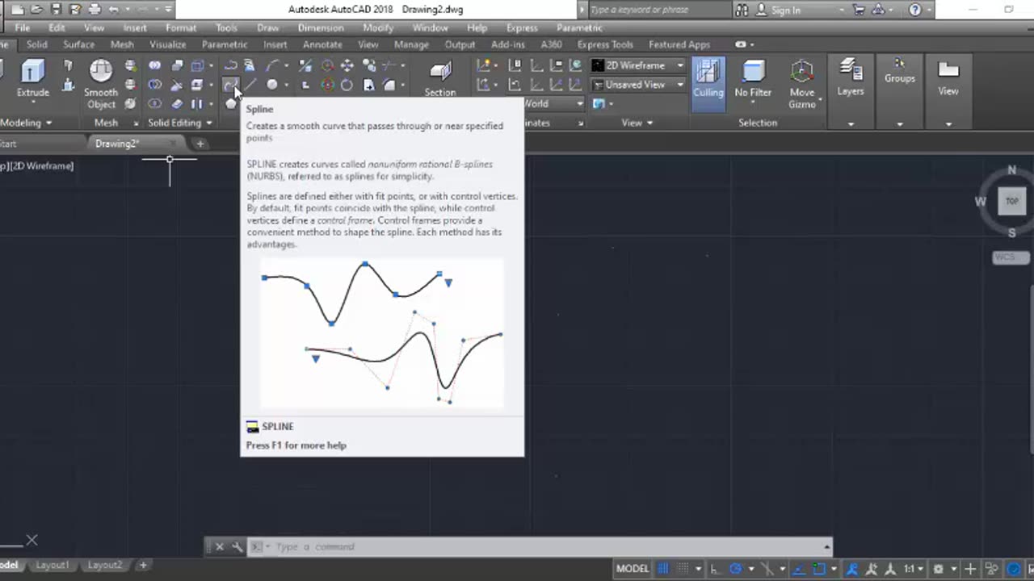Screen dimensions: 1034x581
Task: Open the Autodesk App Store cart icon
Action: point(859,10)
